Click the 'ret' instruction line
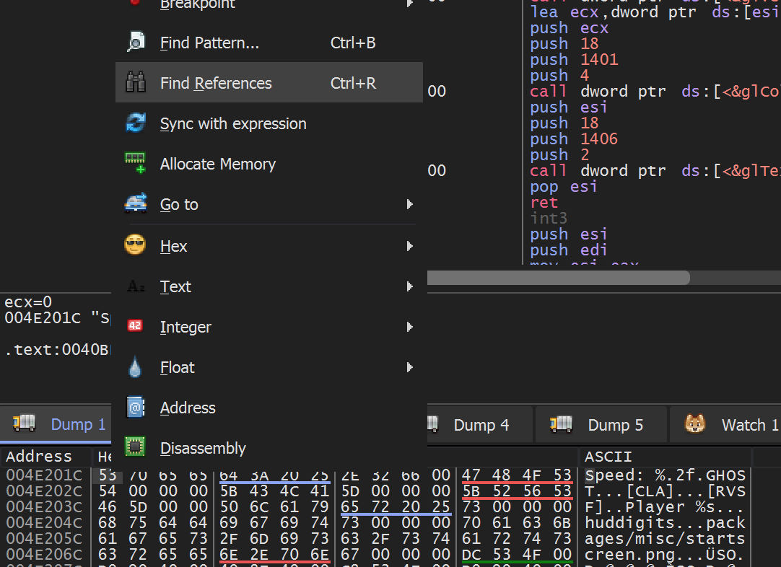 click(544, 203)
